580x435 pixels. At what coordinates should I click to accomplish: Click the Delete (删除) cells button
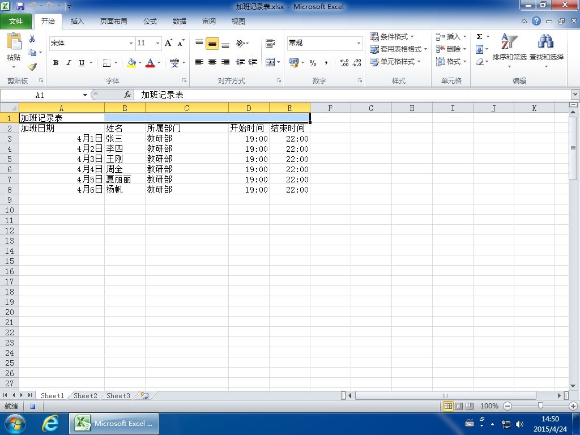[x=451, y=49]
